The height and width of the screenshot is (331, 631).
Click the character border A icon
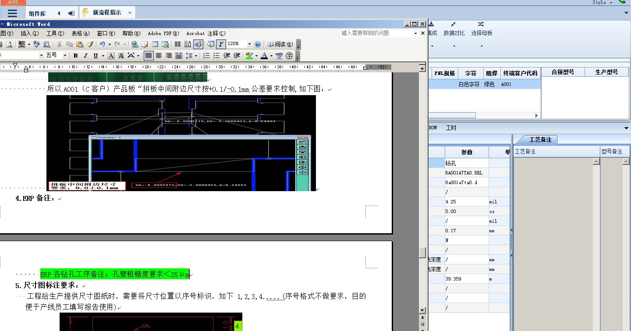[110, 56]
